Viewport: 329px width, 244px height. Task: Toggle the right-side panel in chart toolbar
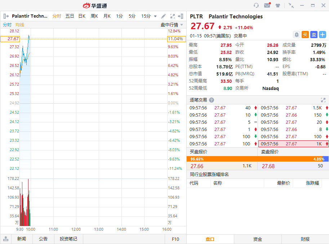click(181, 16)
